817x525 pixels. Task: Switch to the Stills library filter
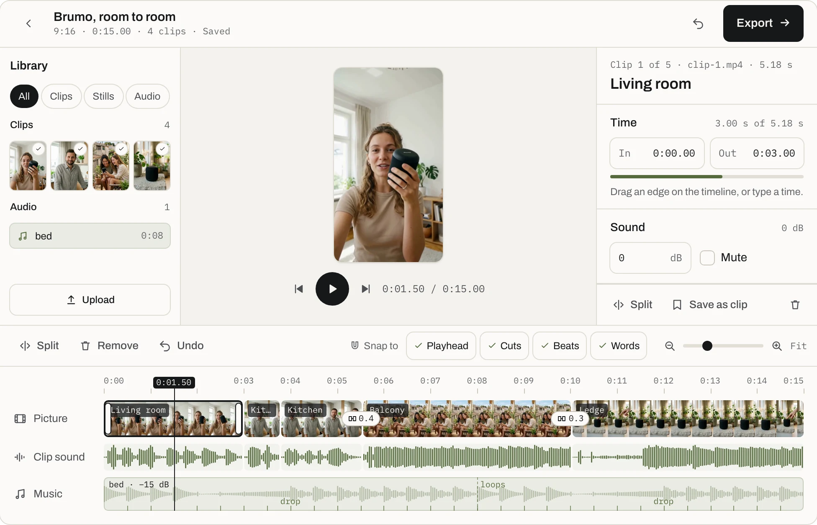[103, 96]
